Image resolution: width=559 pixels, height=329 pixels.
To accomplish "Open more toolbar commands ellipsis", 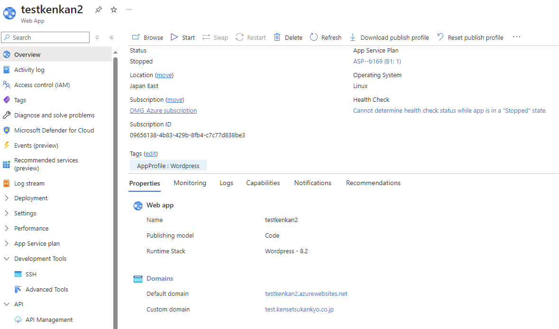I will [517, 36].
